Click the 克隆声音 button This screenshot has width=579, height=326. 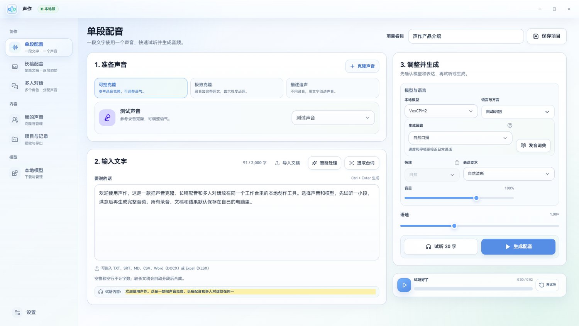coord(362,66)
